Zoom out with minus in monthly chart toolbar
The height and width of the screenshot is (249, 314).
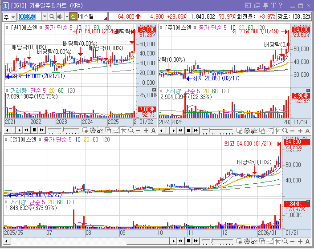pos(139,130)
